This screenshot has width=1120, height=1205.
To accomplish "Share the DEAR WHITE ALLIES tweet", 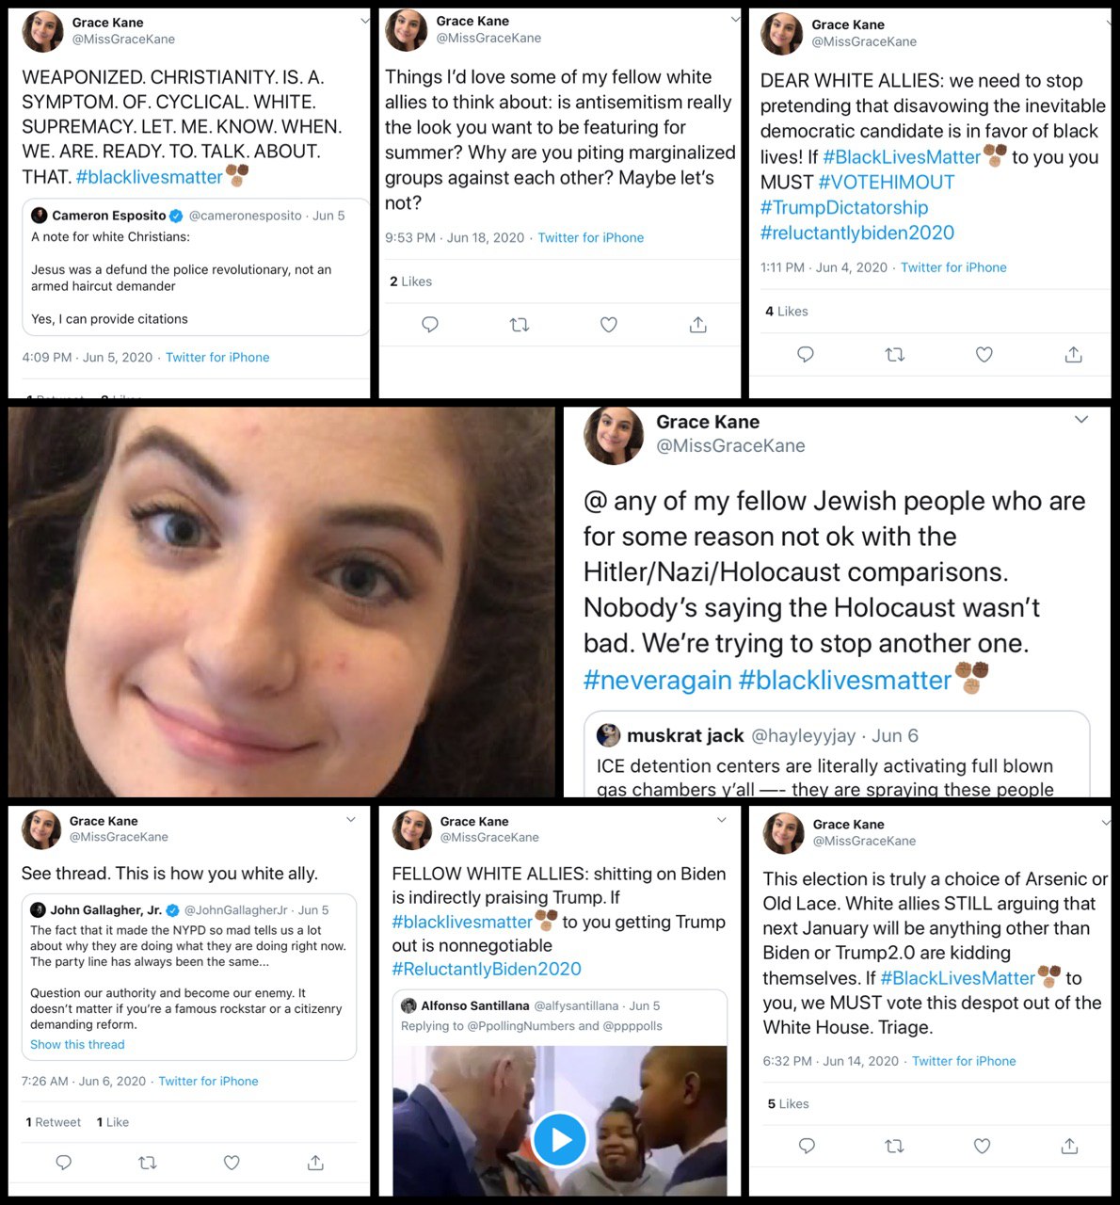I will point(1073,355).
